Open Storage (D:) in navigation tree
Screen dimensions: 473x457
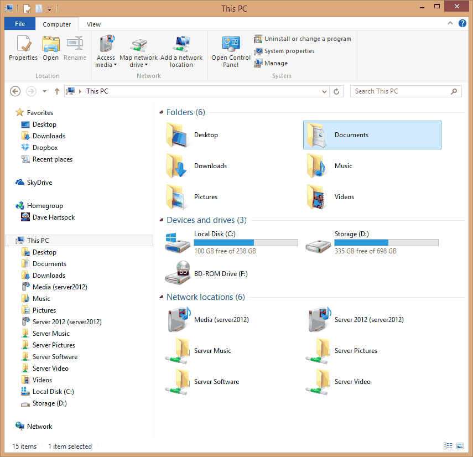49,403
